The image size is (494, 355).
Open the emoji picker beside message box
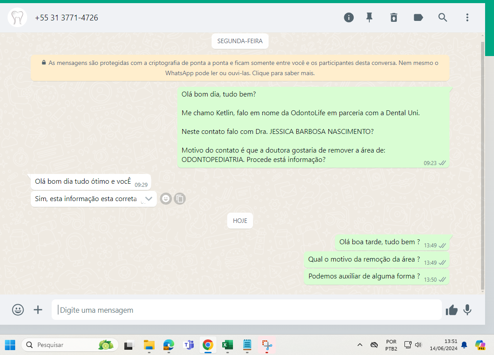18,310
